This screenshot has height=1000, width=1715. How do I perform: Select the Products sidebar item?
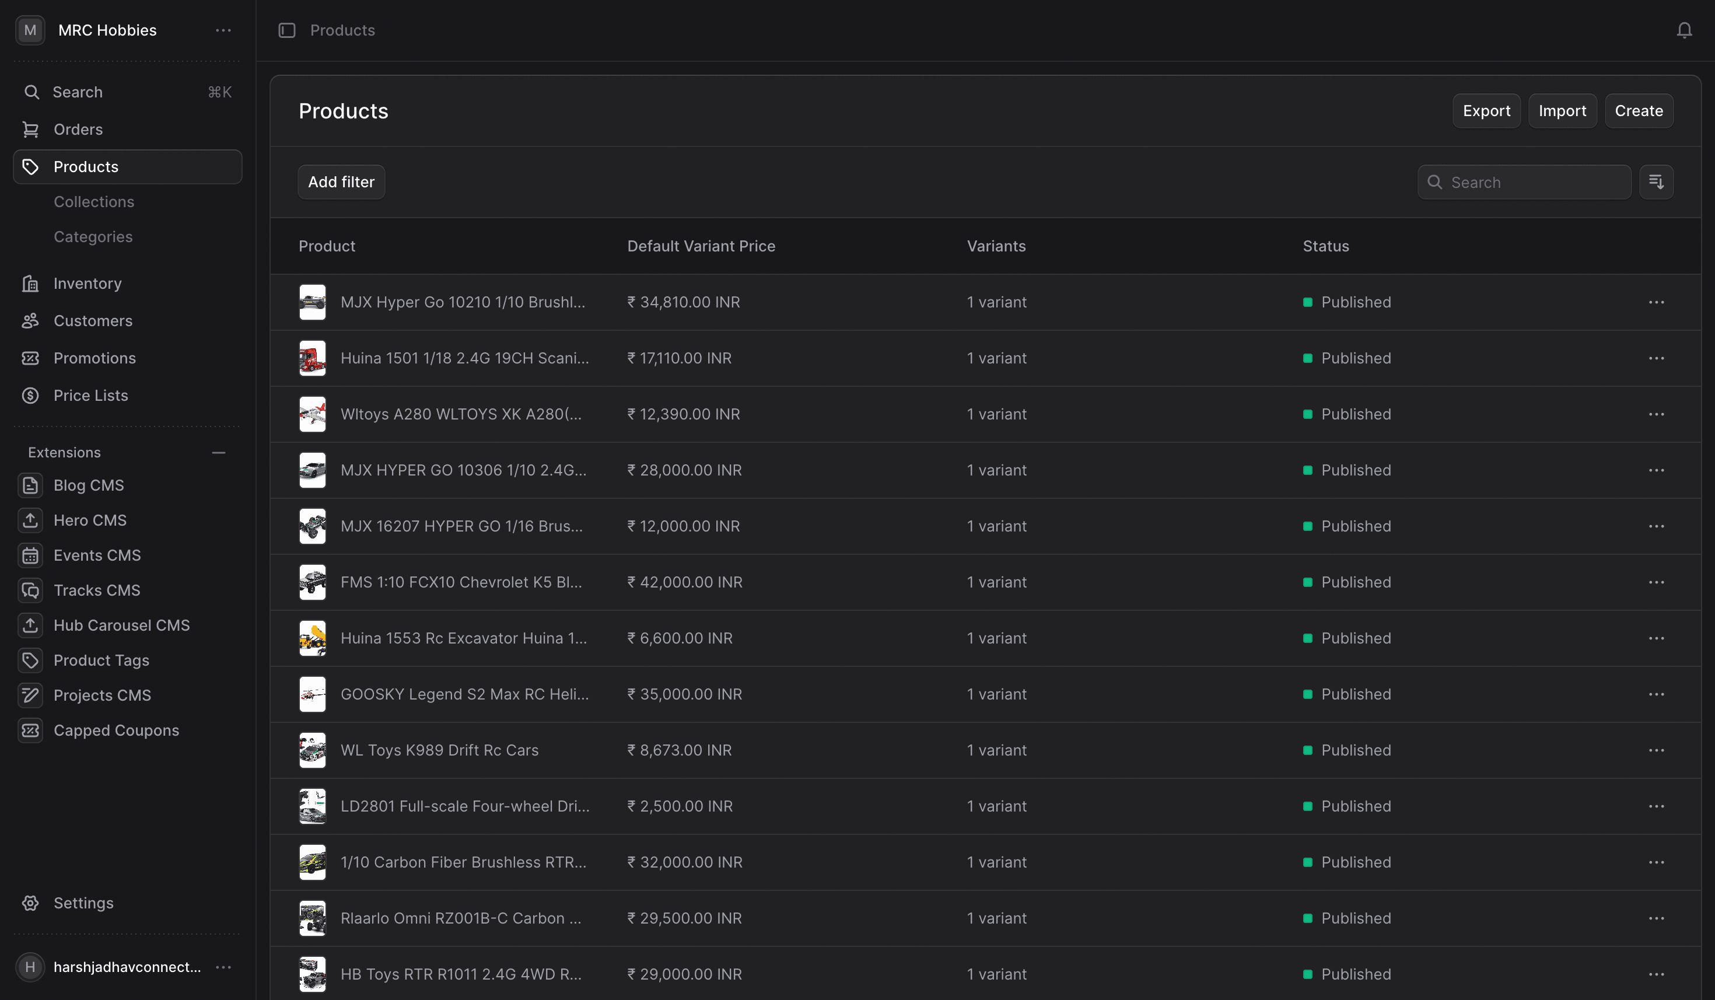click(127, 167)
